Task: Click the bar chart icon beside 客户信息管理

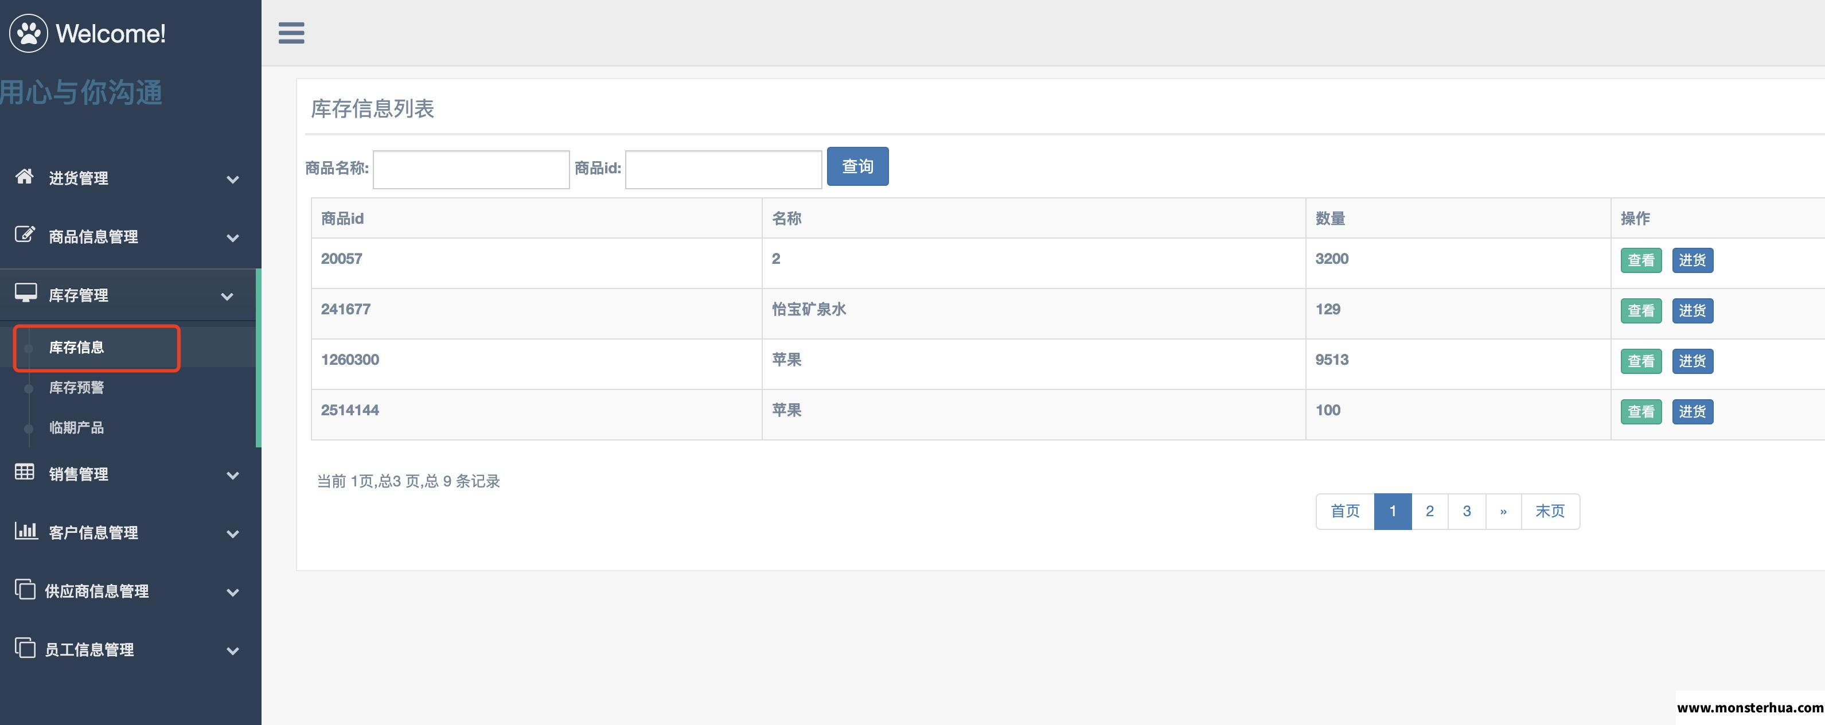Action: coord(25,530)
